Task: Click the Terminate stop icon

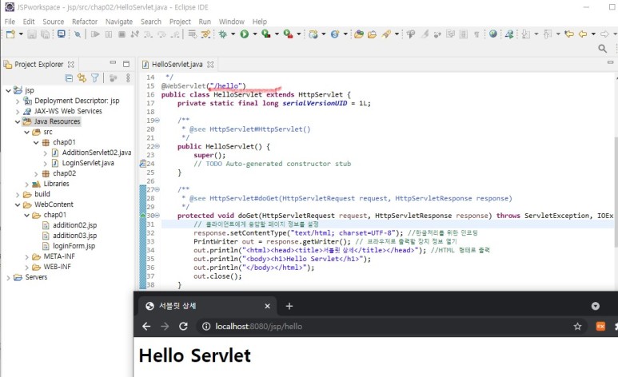Action: 122,34
